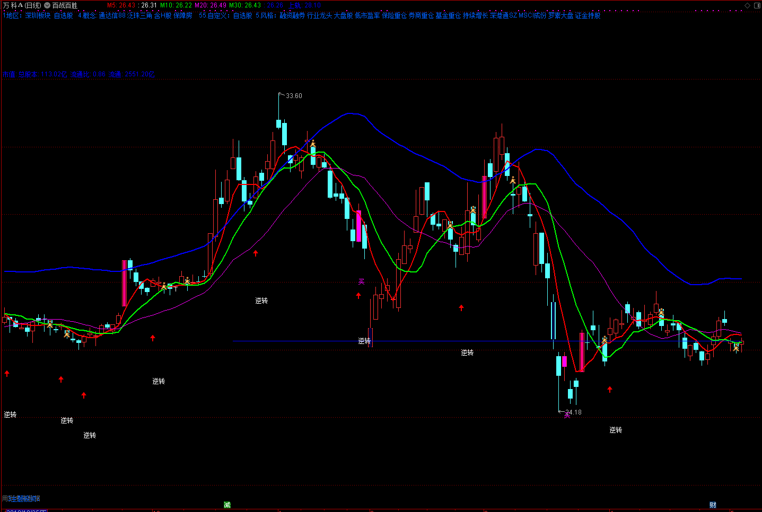Open MSCI成份 style link
This screenshot has height=512, width=762.
click(532, 16)
